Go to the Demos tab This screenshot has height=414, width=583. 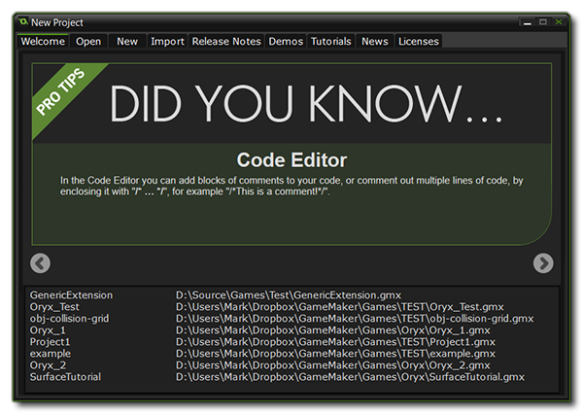coord(286,41)
